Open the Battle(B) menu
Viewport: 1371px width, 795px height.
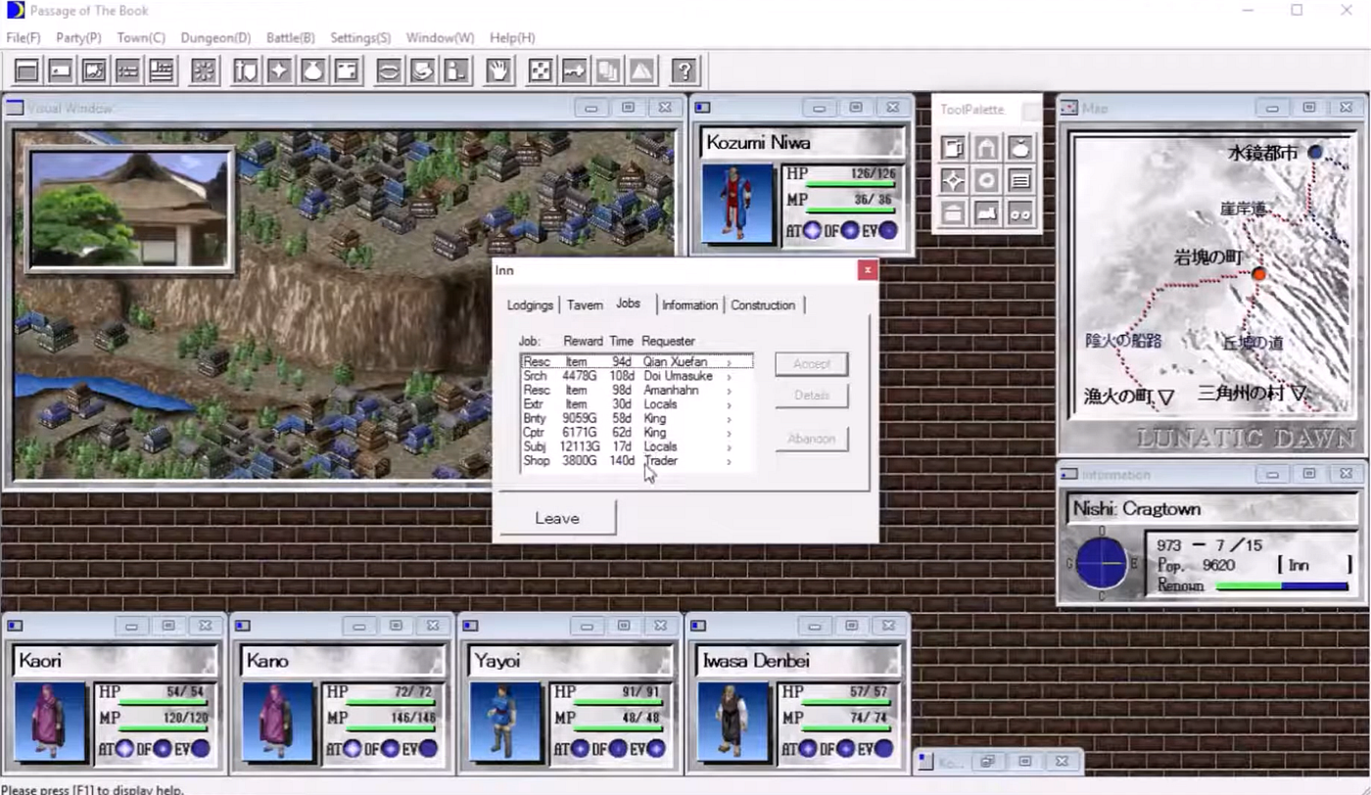pyautogui.click(x=291, y=37)
